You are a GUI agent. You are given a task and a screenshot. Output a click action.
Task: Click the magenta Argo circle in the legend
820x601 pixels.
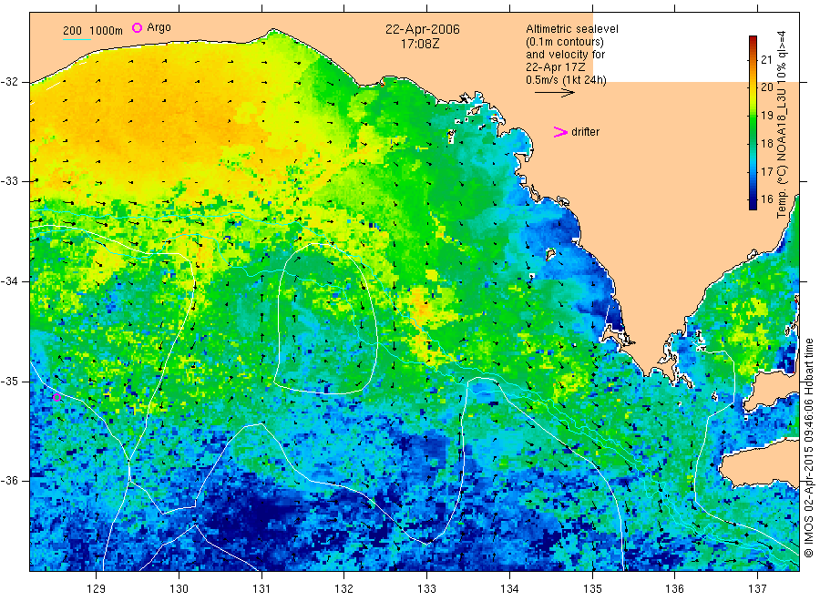pos(137,27)
